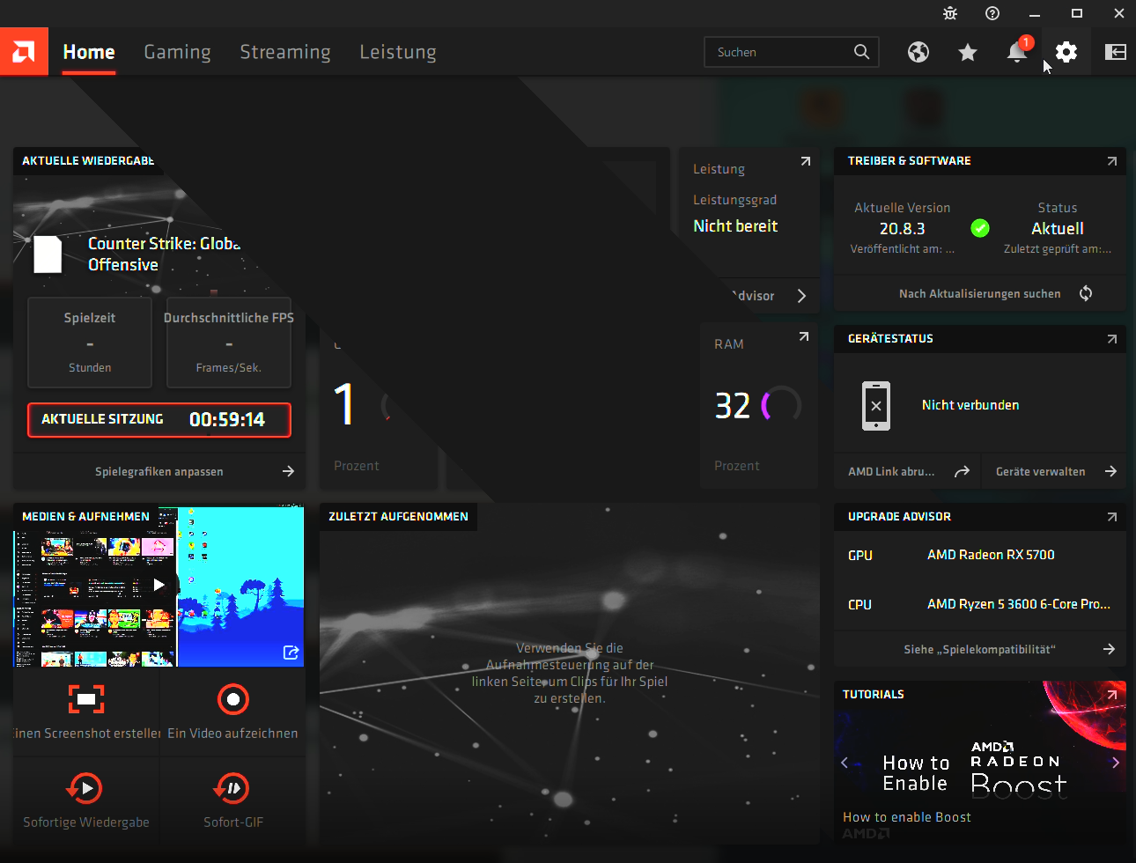Open the Advisor chevron

pos(801,296)
